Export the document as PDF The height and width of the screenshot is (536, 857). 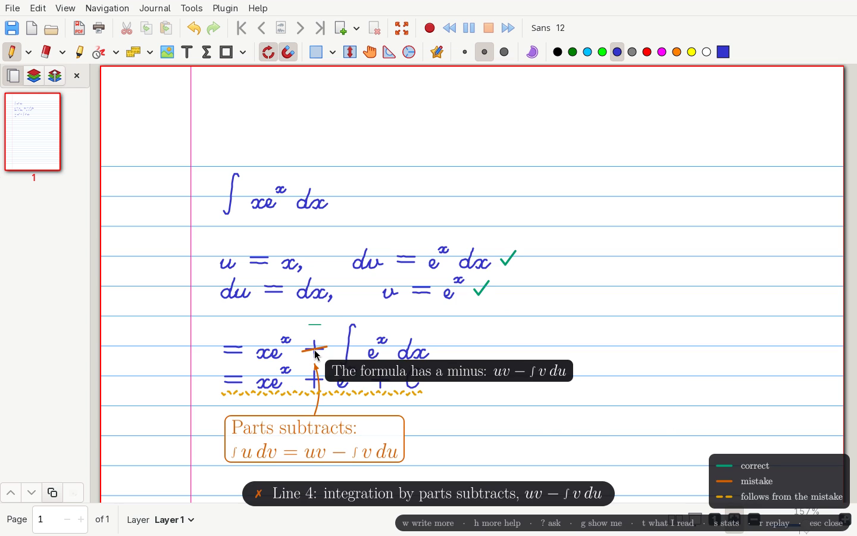pyautogui.click(x=79, y=28)
